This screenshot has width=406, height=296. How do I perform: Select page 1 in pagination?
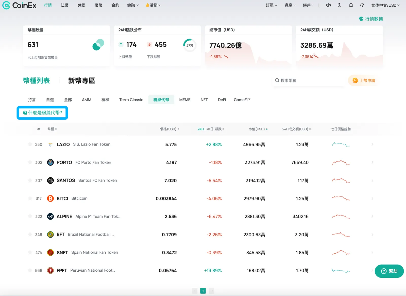[x=203, y=291]
